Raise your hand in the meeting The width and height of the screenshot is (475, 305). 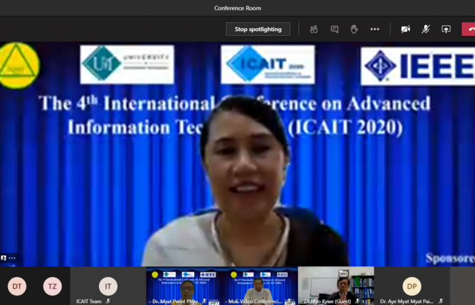pos(354,29)
